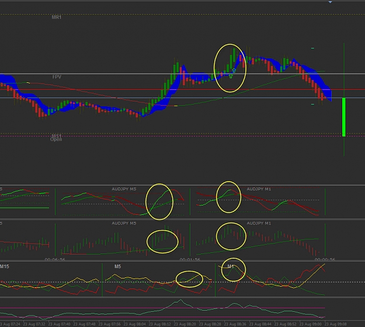Click AUDJPY M1 label in oscillator line panel
This screenshot has height=327, width=365.
pos(259,189)
